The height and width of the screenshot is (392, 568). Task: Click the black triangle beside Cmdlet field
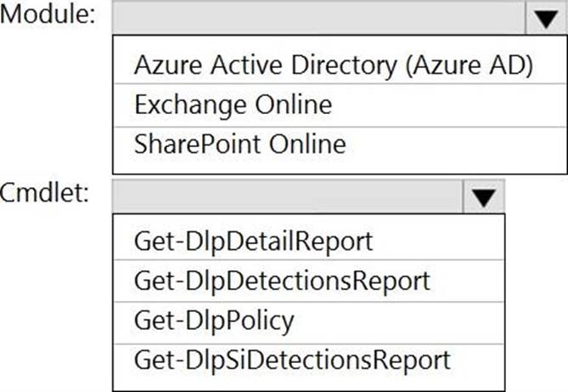coord(483,197)
